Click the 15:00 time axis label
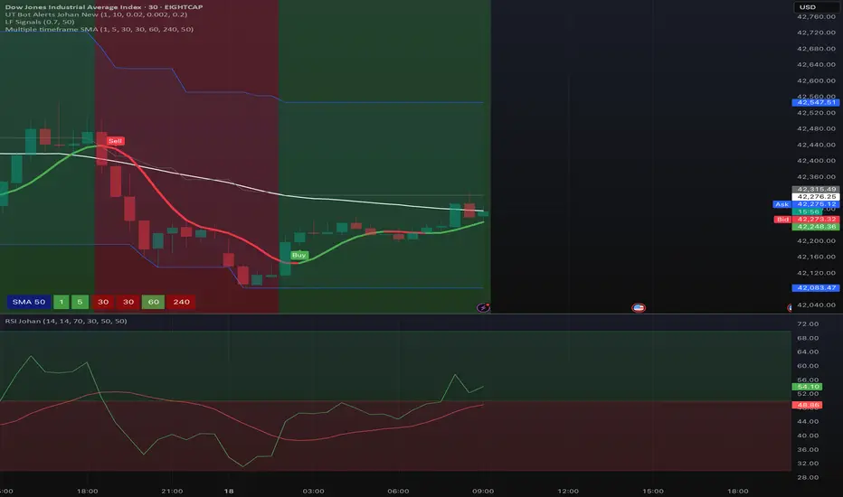Image resolution: width=843 pixels, height=497 pixels. (x=653, y=491)
